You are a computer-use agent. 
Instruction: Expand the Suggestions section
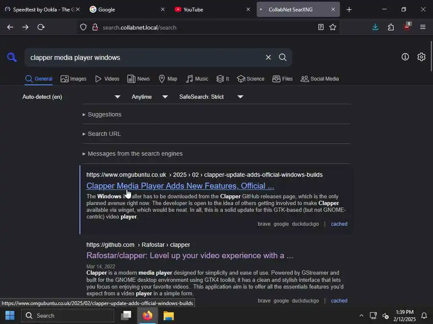pos(102,114)
